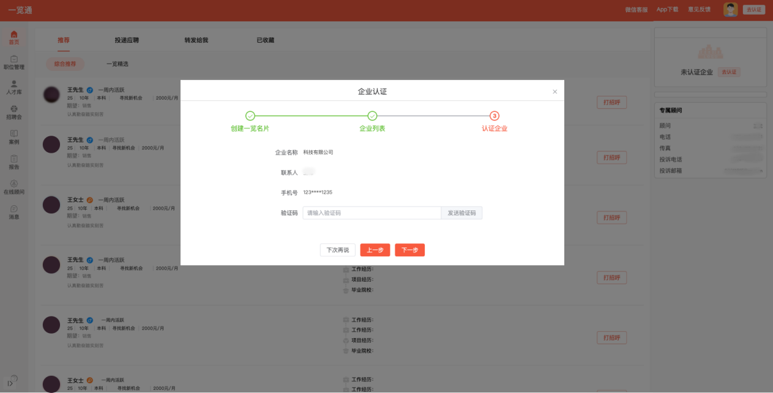Click 去认证 tag beside 未认证企业
Screen dimensions: 773x393
pyautogui.click(x=729, y=72)
